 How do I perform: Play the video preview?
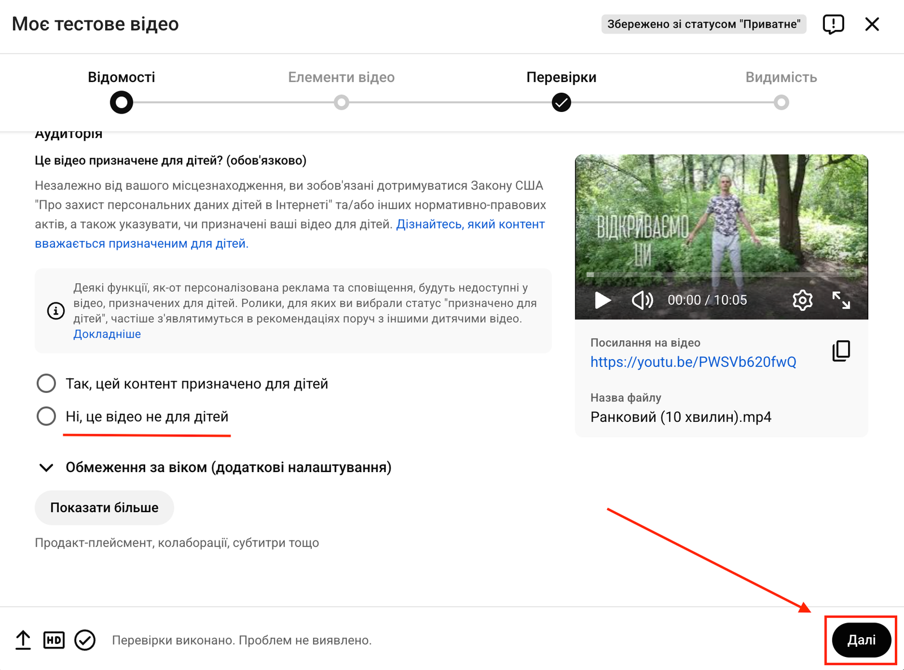pyautogui.click(x=603, y=300)
